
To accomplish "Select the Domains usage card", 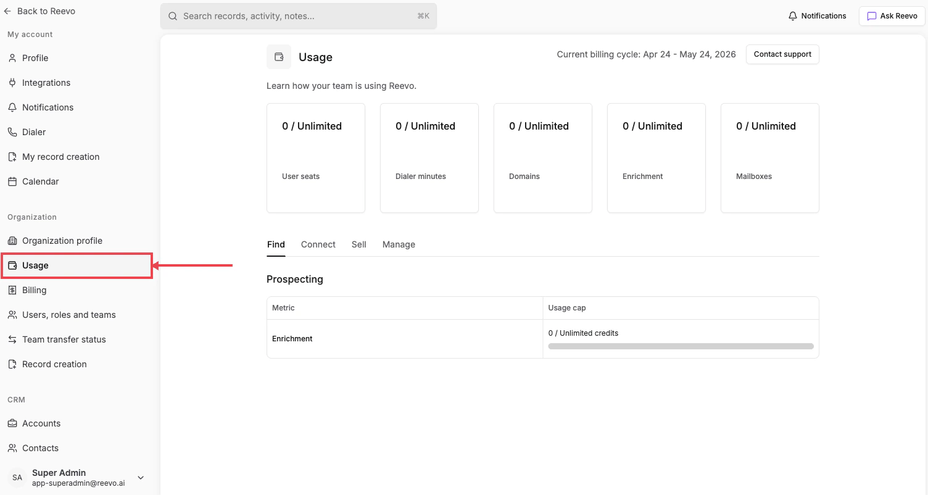I will tap(543, 158).
